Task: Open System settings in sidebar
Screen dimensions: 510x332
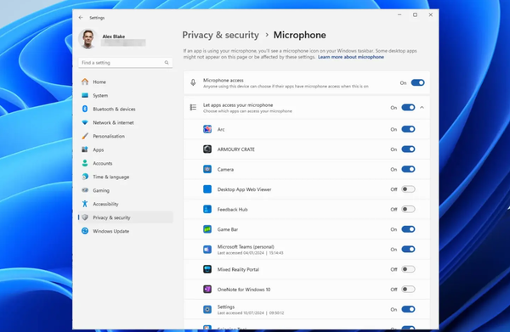Action: [x=125, y=95]
